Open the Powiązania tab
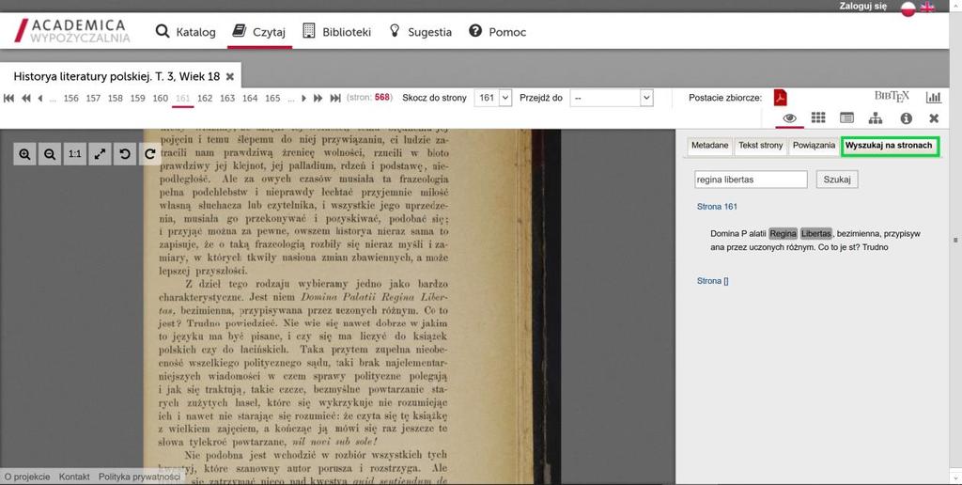Viewport: 962px width, 485px height. 815,146
